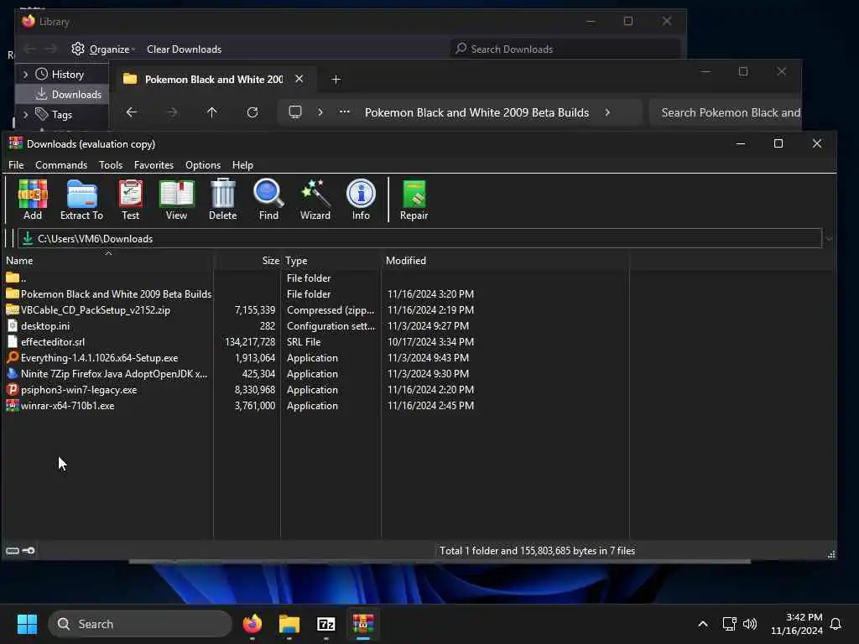The height and width of the screenshot is (644, 859).
Task: Expand the History tree item in Library
Action: (25, 74)
